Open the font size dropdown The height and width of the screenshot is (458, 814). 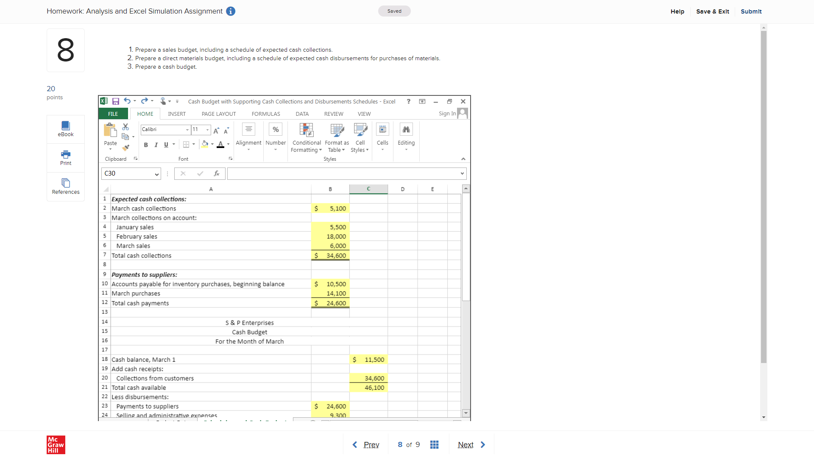tap(207, 130)
